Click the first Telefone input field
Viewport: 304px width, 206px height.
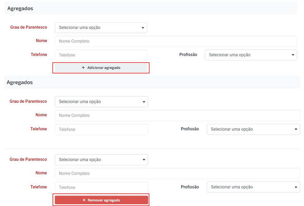tap(101, 55)
